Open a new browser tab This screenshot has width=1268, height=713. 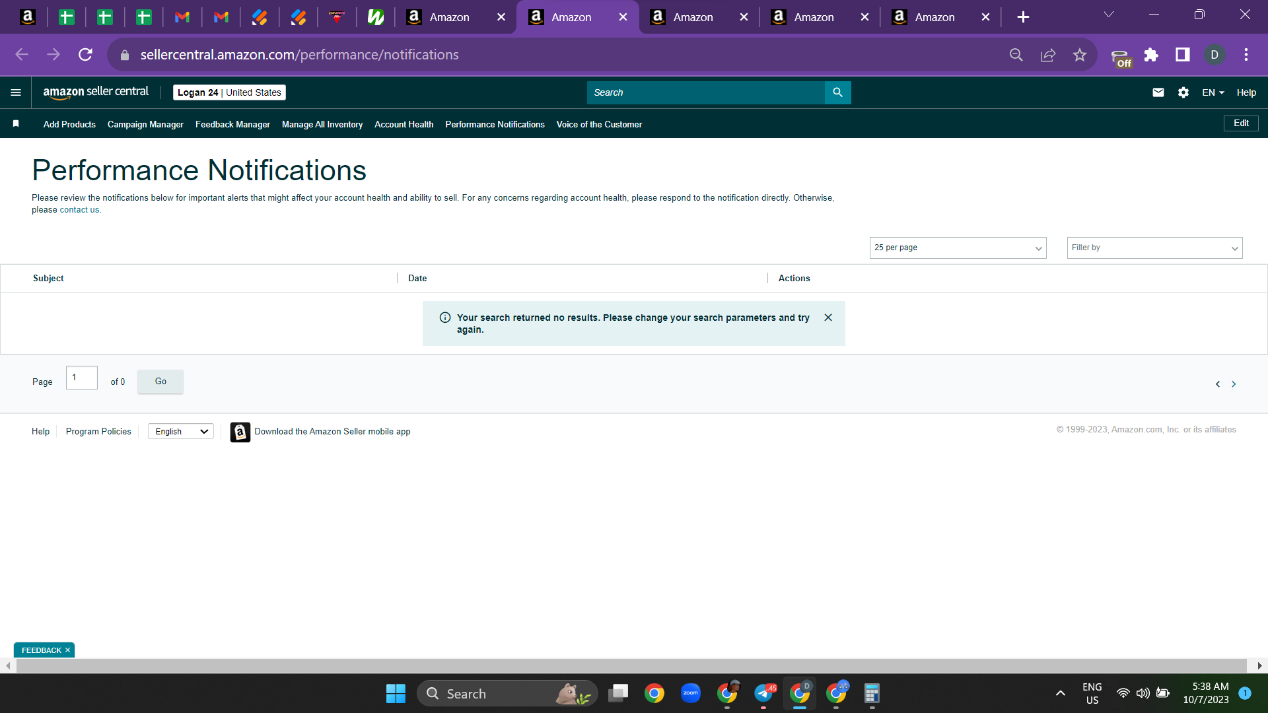coord(1023,17)
